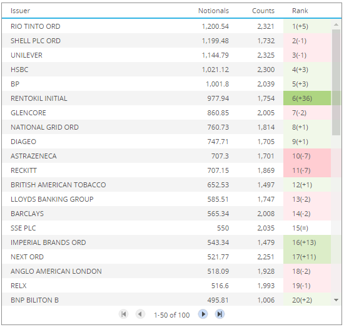Sort by the Counts column header
344x327 pixels.
[263, 11]
